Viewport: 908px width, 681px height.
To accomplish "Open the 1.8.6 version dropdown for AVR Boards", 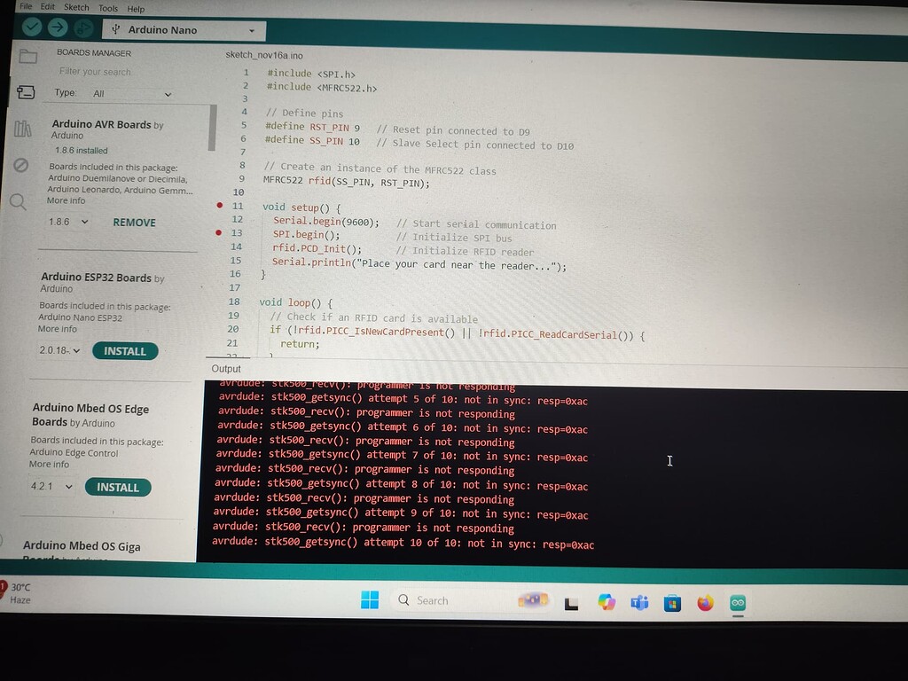I will 67,222.
